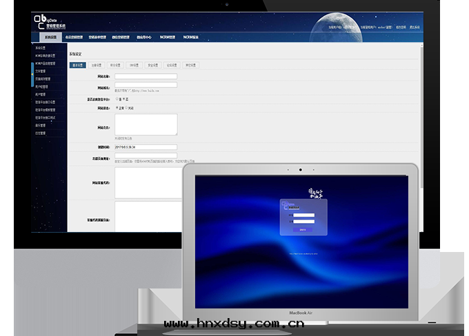The image size is (469, 336).
Task: Open the 安全设置 sub-tab
Action: [152, 65]
